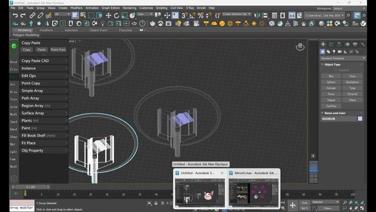The image size is (376, 212).
Task: Open the selection filter All dropdown
Action: pos(62,14)
